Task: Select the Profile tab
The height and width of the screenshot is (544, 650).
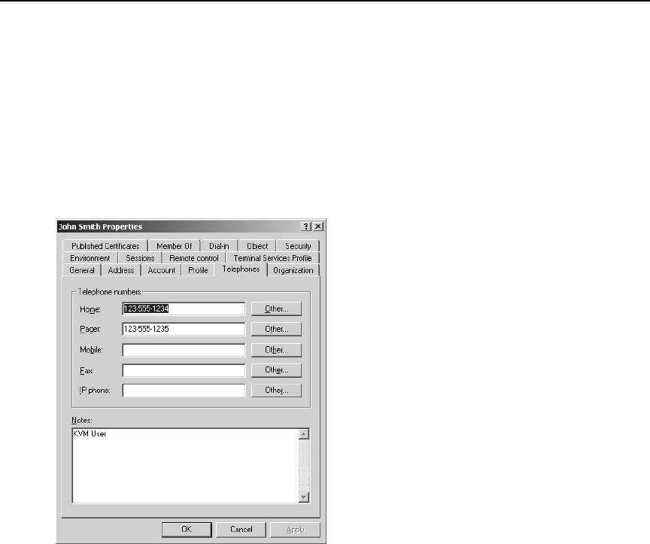Action: point(198,270)
